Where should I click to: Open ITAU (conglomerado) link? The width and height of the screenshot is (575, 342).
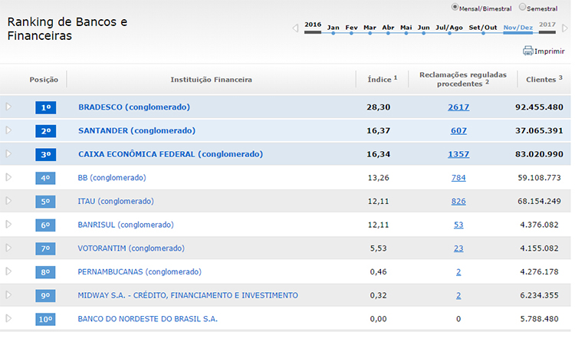pos(116,201)
